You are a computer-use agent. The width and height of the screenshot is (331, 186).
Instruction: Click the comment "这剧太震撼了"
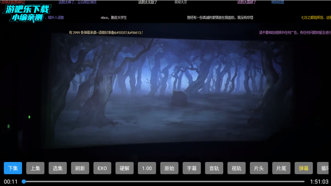(247, 2)
